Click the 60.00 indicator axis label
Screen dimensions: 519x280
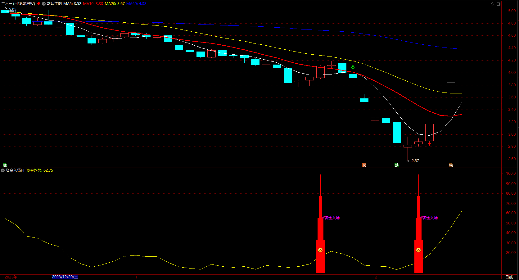coord(511,213)
